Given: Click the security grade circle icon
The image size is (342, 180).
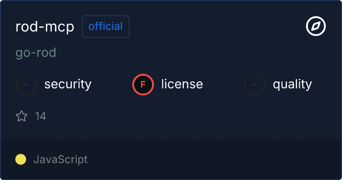Looking at the screenshot, I should pos(26,84).
